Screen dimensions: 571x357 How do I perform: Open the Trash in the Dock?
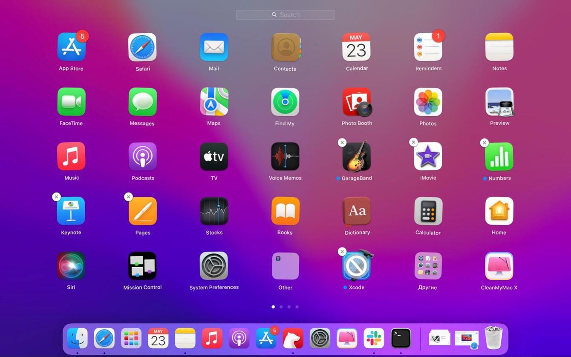point(494,338)
